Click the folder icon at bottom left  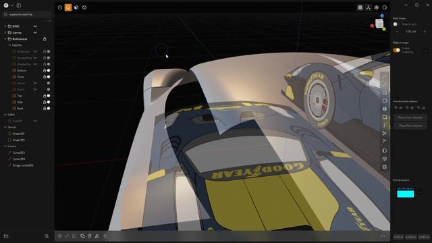[6, 236]
